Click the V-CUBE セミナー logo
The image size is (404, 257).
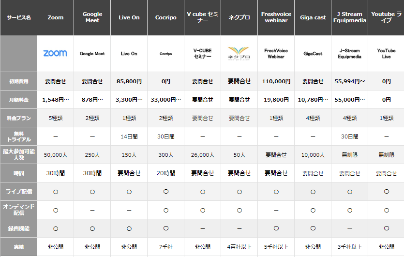tap(202, 54)
